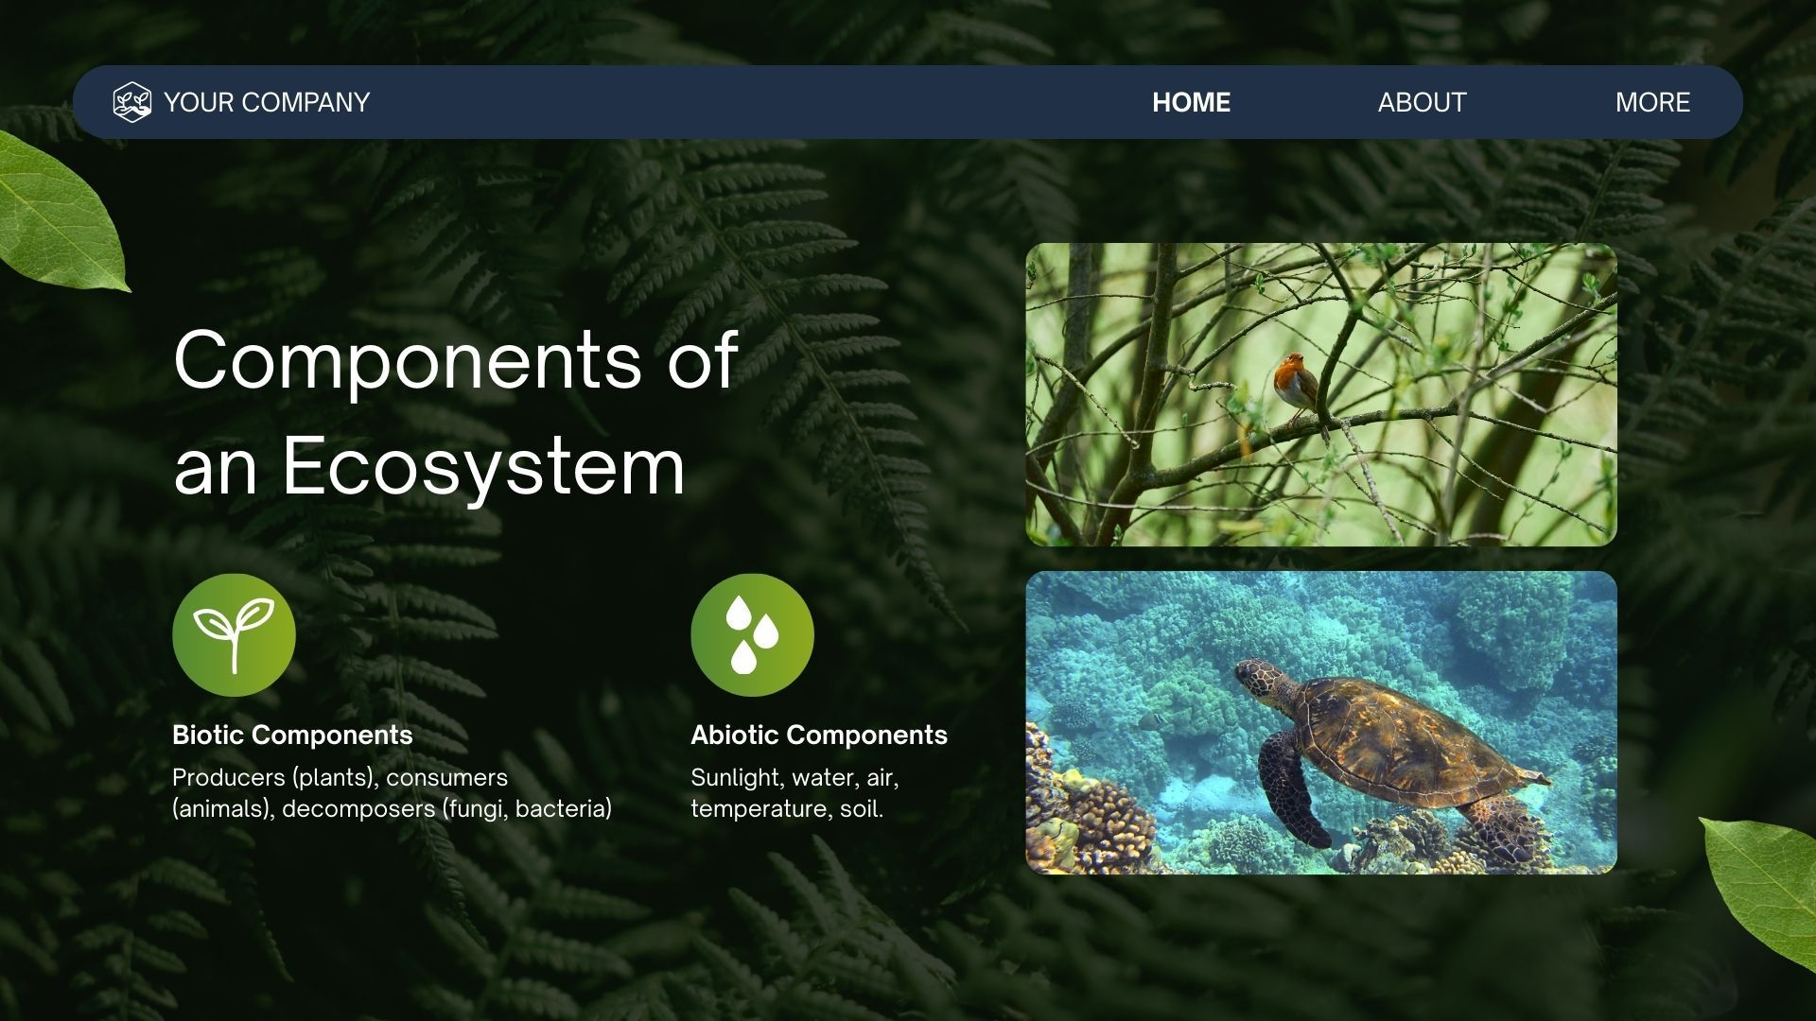
Task: Select the Biotic Components heading
Action: pos(292,735)
